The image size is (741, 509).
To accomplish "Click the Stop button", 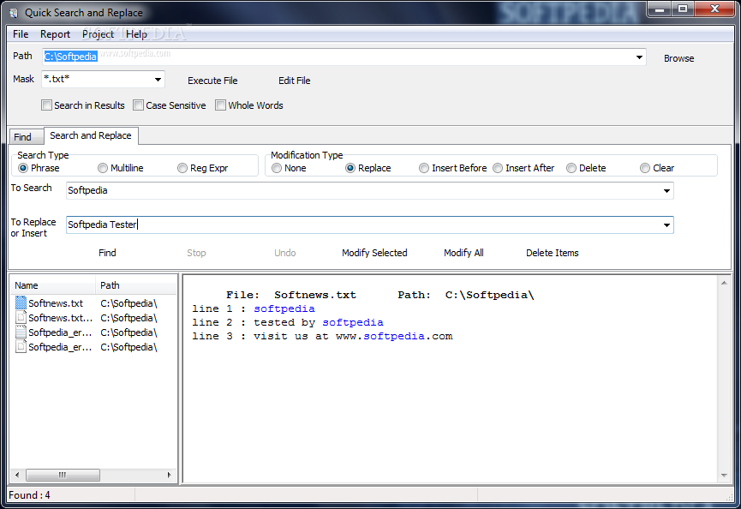I will pyautogui.click(x=196, y=253).
